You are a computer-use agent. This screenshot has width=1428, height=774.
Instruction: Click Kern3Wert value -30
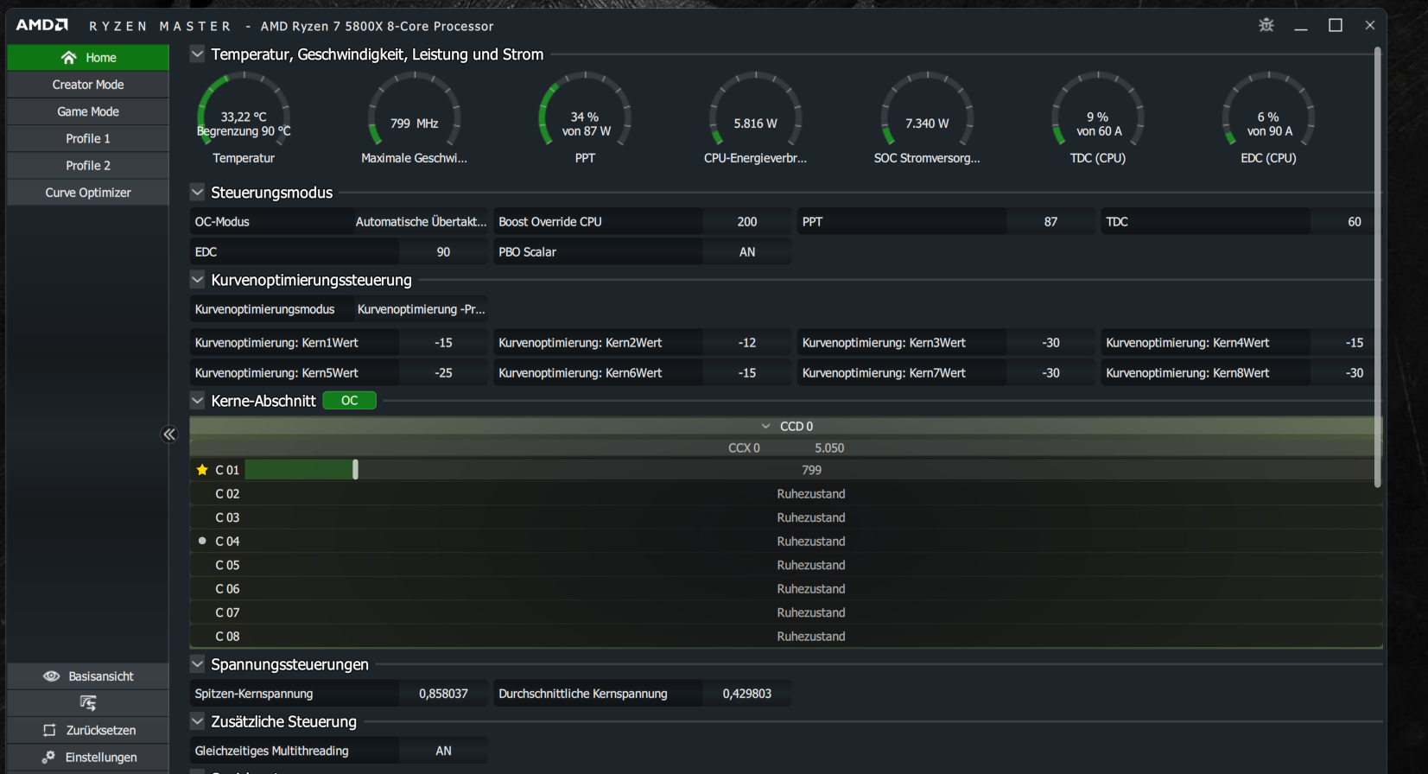point(1050,343)
